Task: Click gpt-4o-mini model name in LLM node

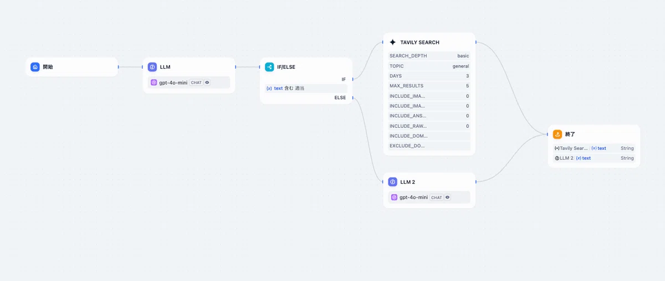Action: coord(173,82)
